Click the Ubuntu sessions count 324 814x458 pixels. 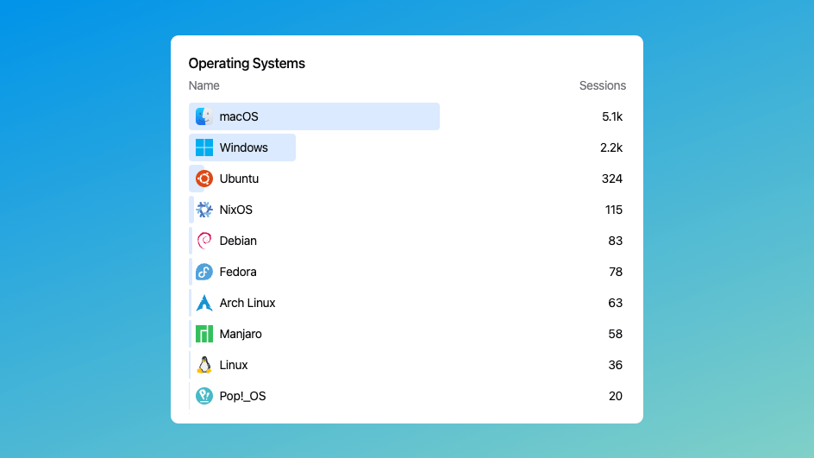tap(612, 179)
